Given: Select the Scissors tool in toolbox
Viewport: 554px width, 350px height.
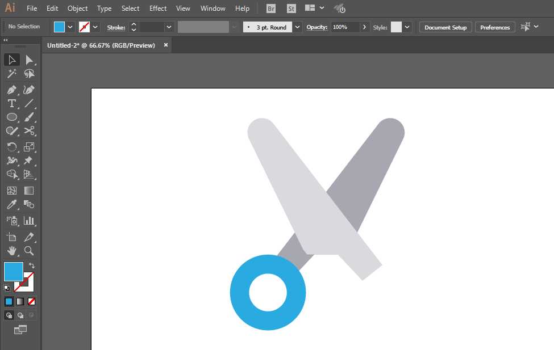Looking at the screenshot, I should (x=29, y=131).
